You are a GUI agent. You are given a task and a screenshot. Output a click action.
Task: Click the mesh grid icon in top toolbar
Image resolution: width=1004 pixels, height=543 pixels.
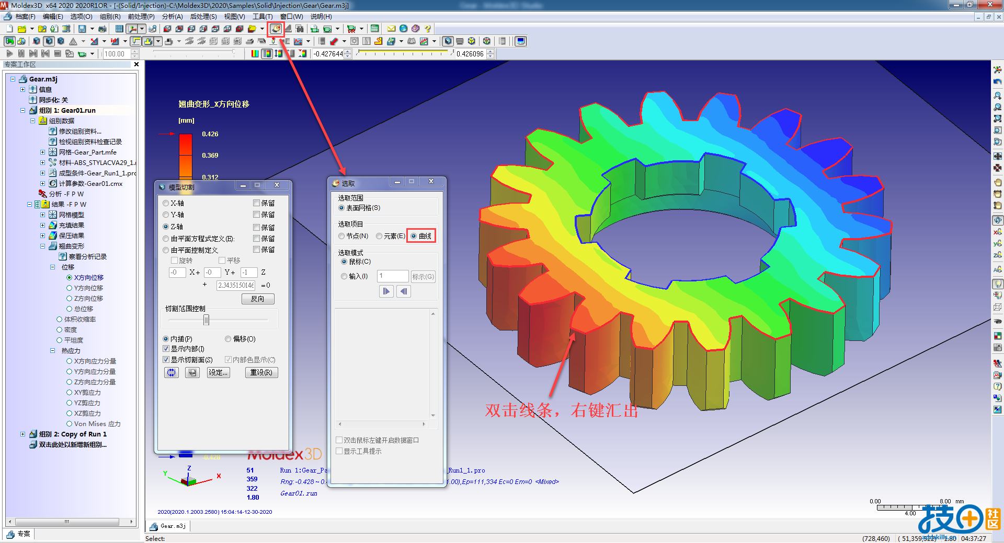pos(119,29)
